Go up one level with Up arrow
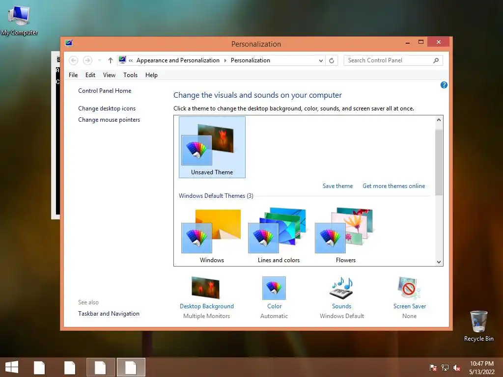 pos(111,60)
